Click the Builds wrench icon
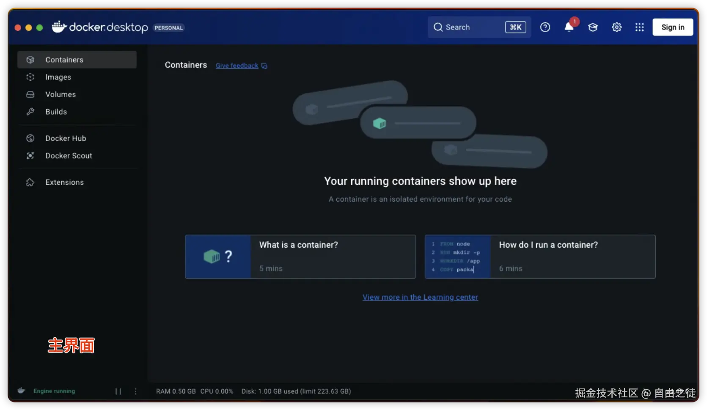Screen dimensions: 707x410 coord(30,112)
